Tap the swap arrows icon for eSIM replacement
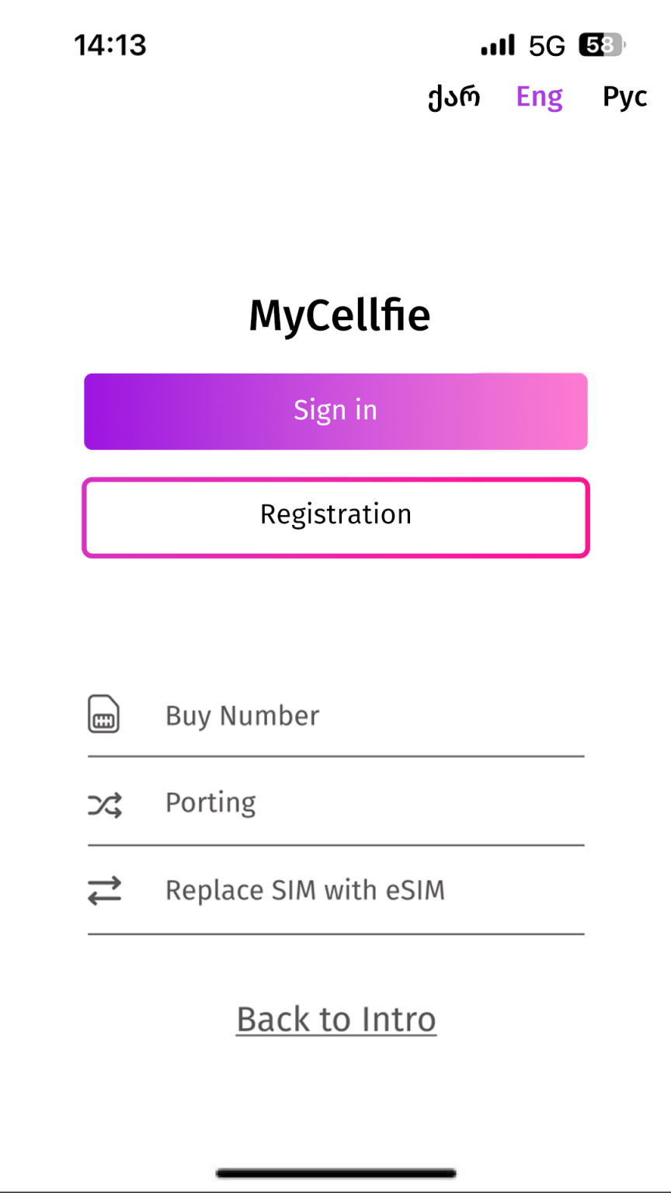 (104, 890)
